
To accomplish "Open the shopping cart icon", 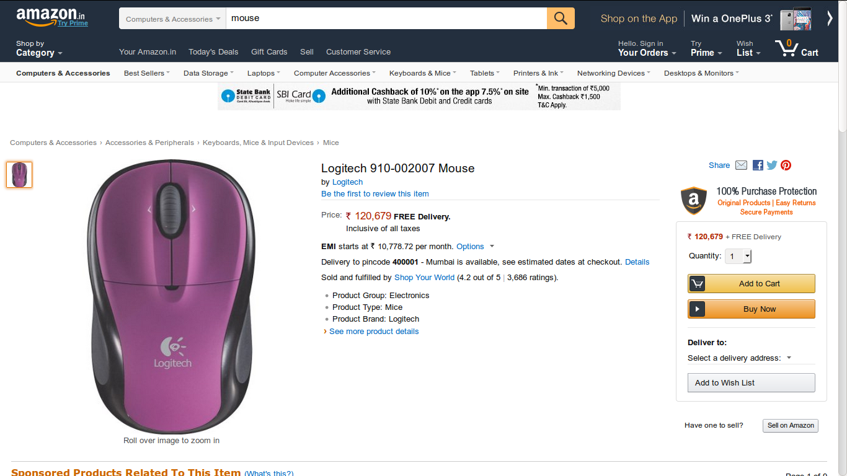I will [x=796, y=48].
